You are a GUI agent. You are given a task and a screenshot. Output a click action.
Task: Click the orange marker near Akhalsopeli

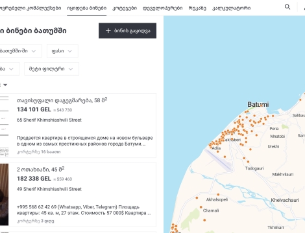218,195
